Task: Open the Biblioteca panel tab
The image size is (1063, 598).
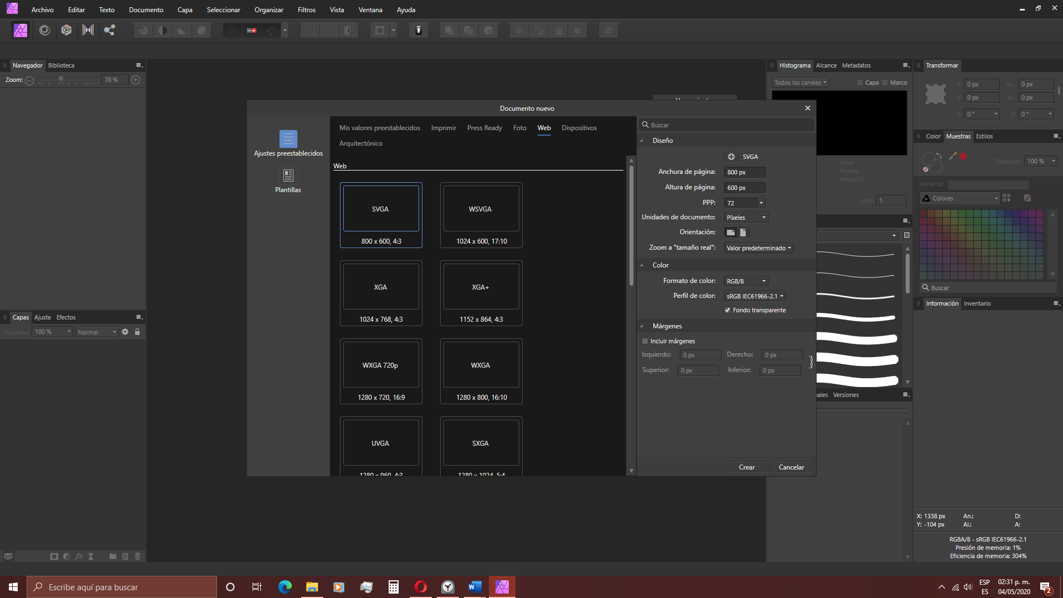Action: 61,65
